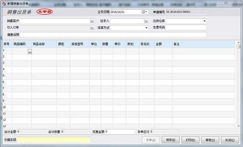The width and height of the screenshot is (243, 147).
Task: Open the calendar picker for 业务日期
Action: tap(144, 12)
